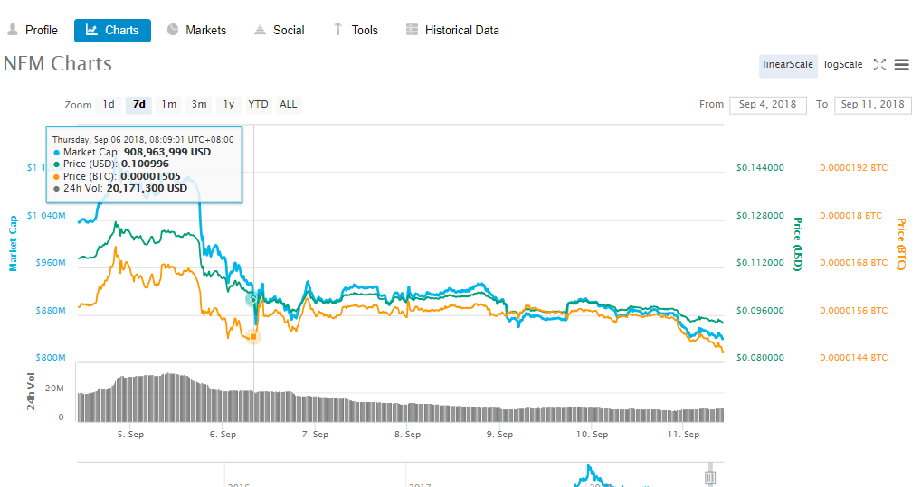Set zoom range to YTD
This screenshot has width=921, height=487.
[x=259, y=105]
